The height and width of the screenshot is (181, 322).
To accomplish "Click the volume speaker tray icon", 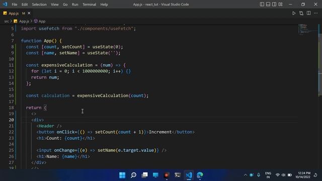I will 283,175.
